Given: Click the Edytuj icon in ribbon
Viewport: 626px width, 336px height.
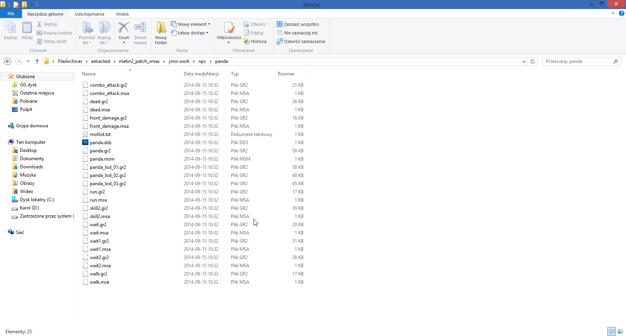Looking at the screenshot, I should pyautogui.click(x=246, y=33).
